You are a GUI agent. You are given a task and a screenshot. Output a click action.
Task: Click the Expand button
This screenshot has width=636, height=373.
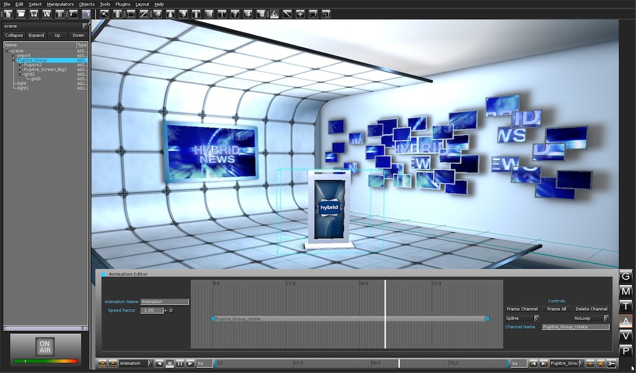(x=36, y=35)
